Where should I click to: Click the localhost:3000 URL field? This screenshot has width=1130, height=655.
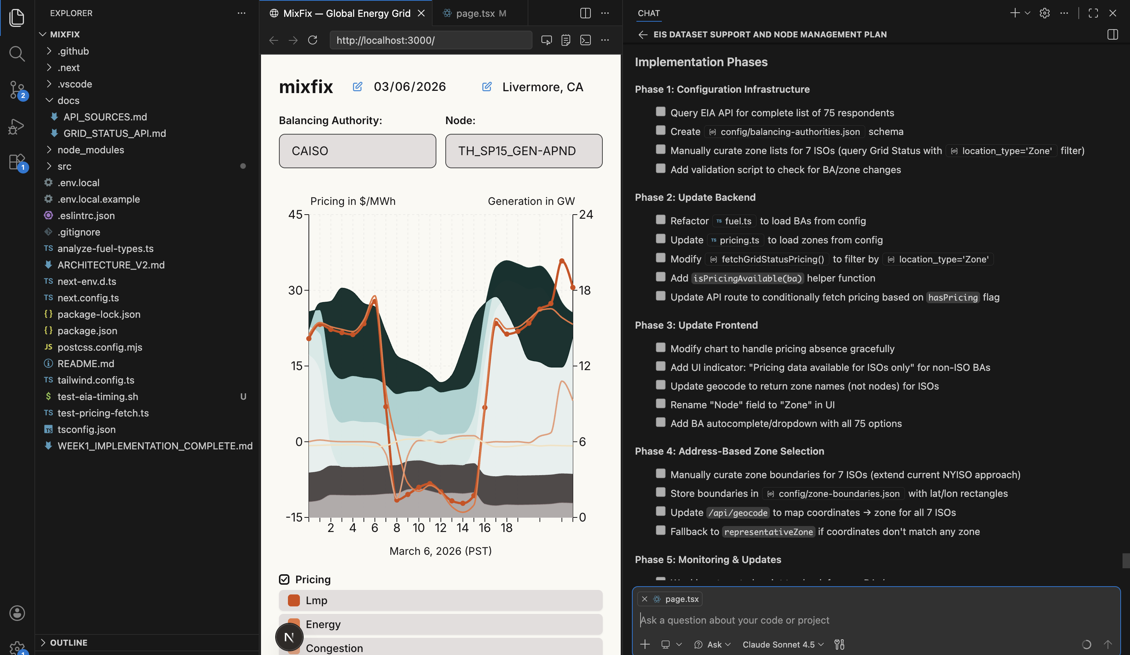point(430,40)
